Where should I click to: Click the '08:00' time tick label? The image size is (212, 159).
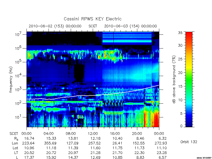point(71,134)
